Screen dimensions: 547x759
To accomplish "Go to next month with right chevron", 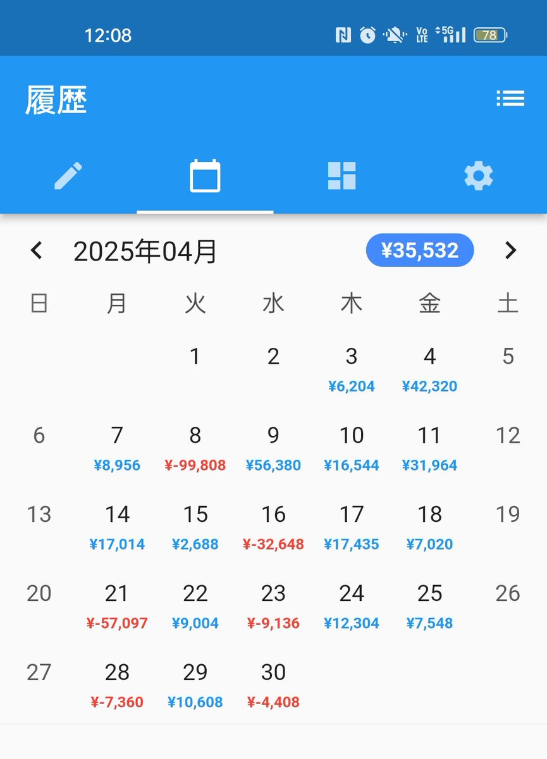I will [x=511, y=250].
